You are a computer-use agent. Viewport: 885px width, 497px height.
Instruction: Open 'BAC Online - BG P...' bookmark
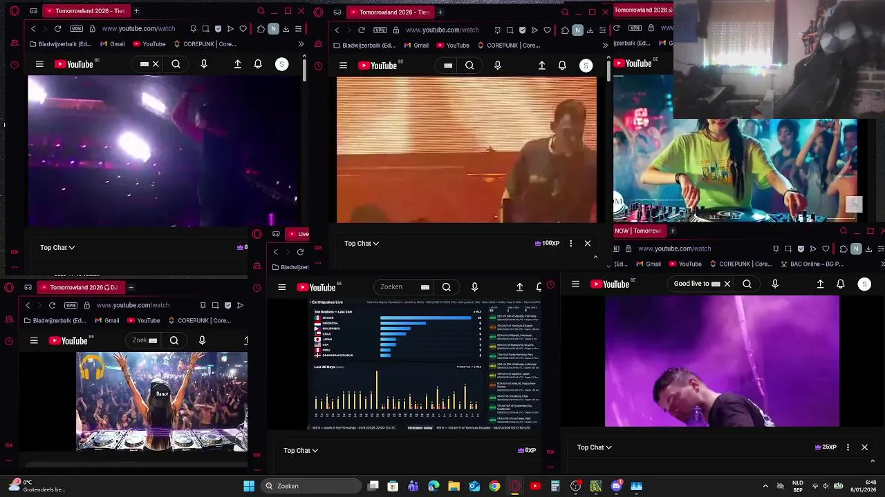click(x=813, y=264)
